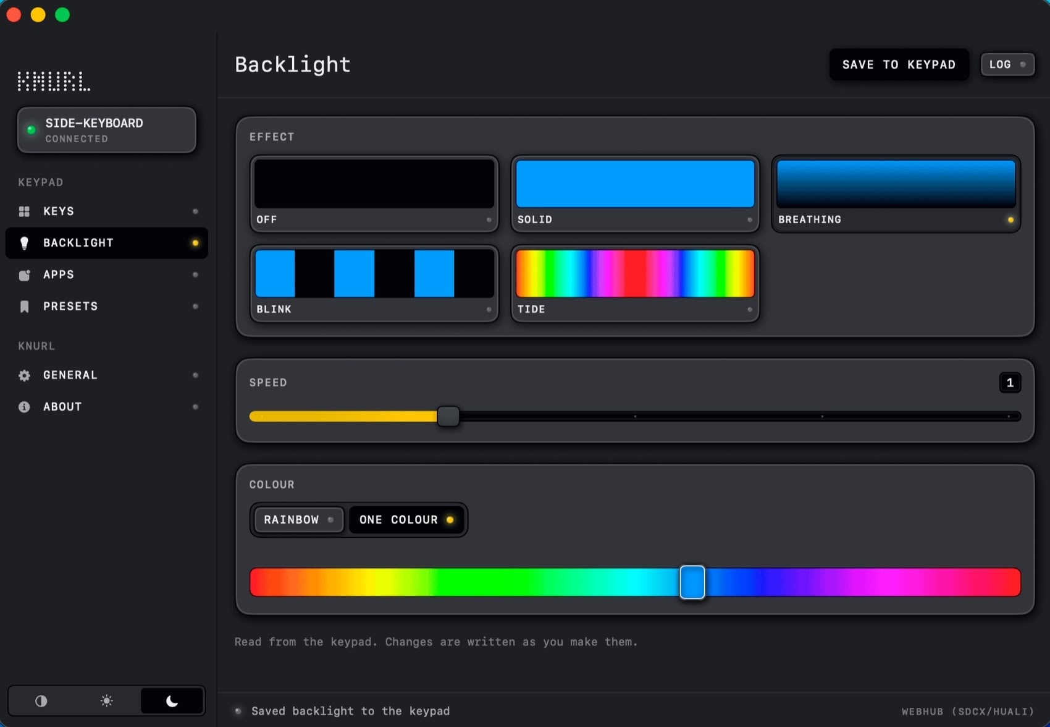The image size is (1050, 727).
Task: Choose One Colour mode
Action: click(x=406, y=520)
